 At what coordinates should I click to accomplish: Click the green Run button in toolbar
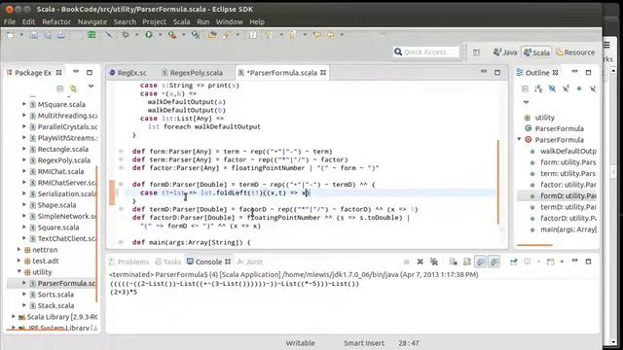(149, 35)
